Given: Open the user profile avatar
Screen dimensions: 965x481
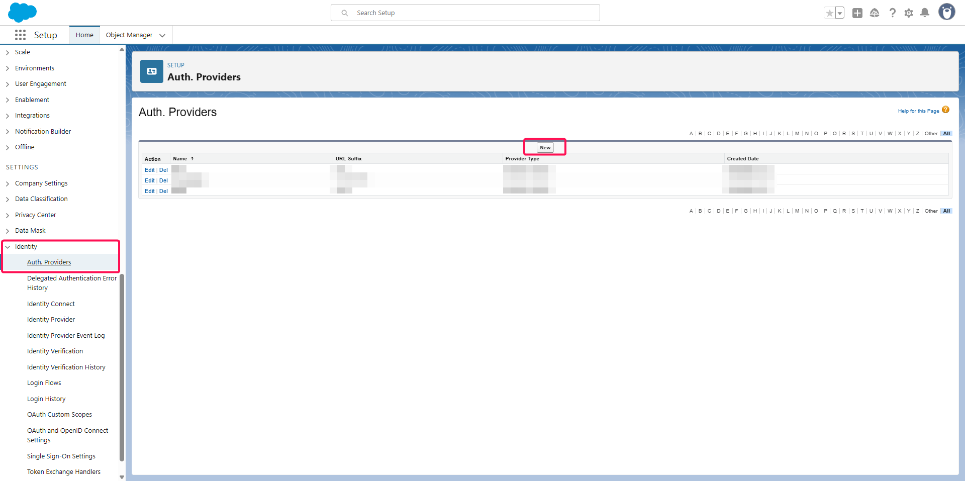Looking at the screenshot, I should (946, 12).
